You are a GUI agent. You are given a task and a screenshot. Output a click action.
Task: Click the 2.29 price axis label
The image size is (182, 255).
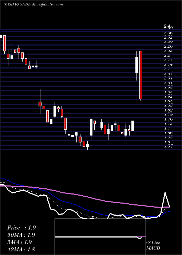168,42
